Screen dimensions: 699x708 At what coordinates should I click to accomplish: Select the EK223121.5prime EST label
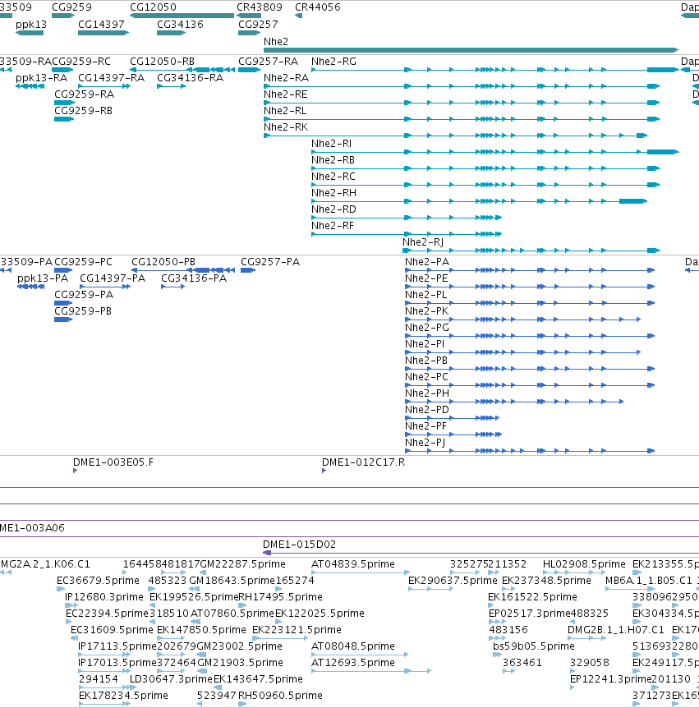[x=297, y=630]
